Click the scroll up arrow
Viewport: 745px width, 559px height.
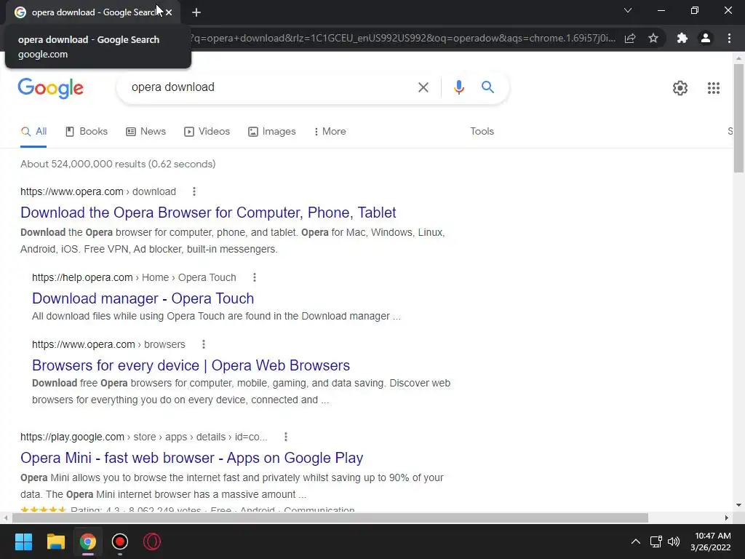[x=738, y=58]
